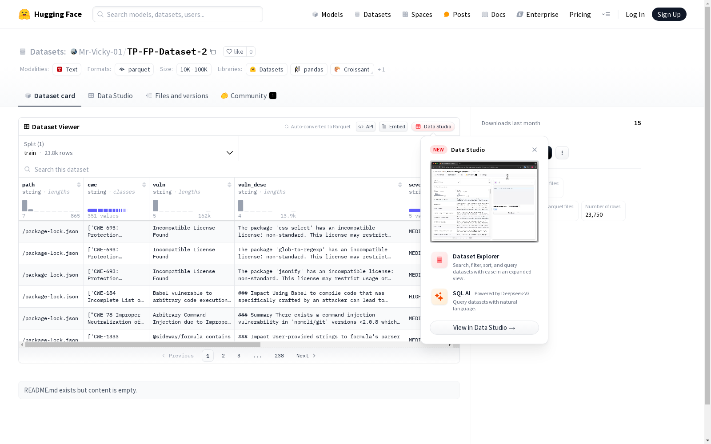The image size is (711, 444).
Task: Click the table horizontal scrollbar
Action: pyautogui.click(x=143, y=345)
